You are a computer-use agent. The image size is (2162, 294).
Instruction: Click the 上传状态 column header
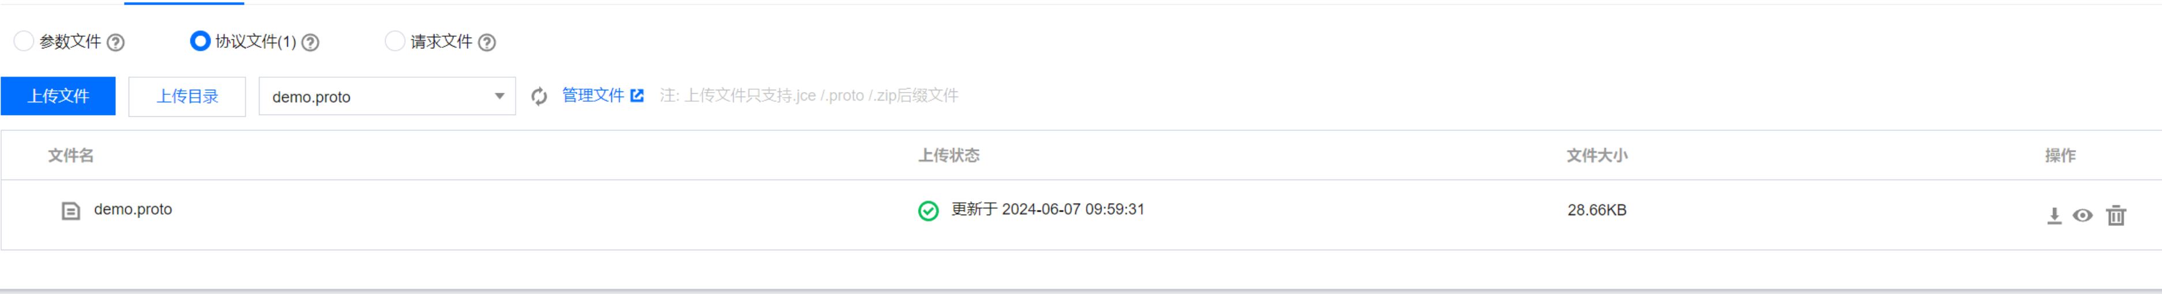point(948,155)
